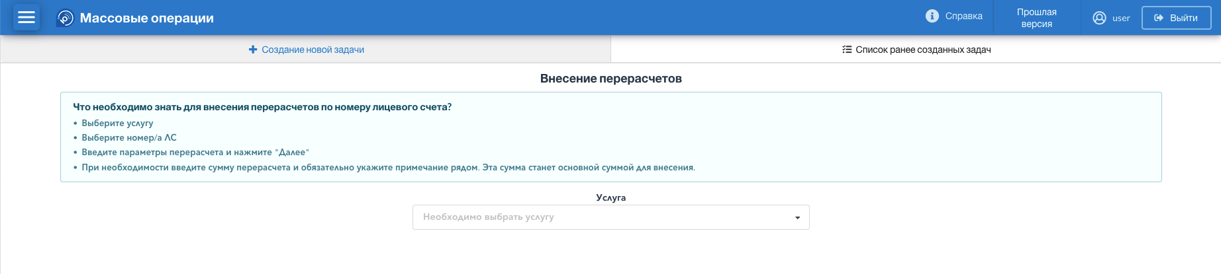Screen dimensions: 1221x274
Task: Click the user profile avatar icon
Action: pos(1099,18)
